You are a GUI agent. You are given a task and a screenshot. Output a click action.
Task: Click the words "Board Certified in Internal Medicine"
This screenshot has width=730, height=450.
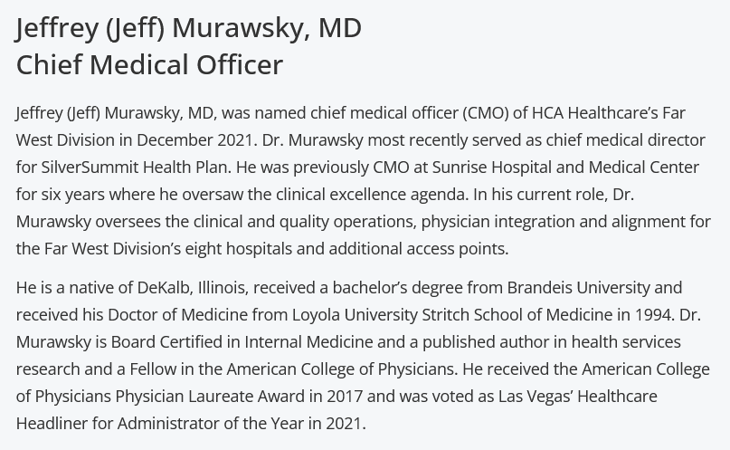pos(242,342)
